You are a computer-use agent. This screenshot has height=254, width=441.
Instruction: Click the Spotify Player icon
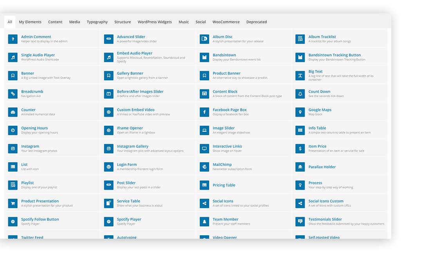(x=108, y=221)
